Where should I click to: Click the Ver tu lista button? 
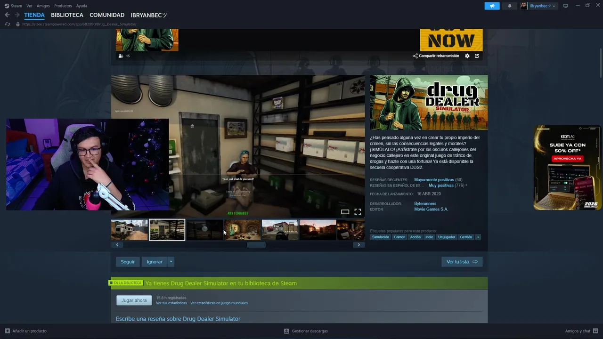coord(462,262)
